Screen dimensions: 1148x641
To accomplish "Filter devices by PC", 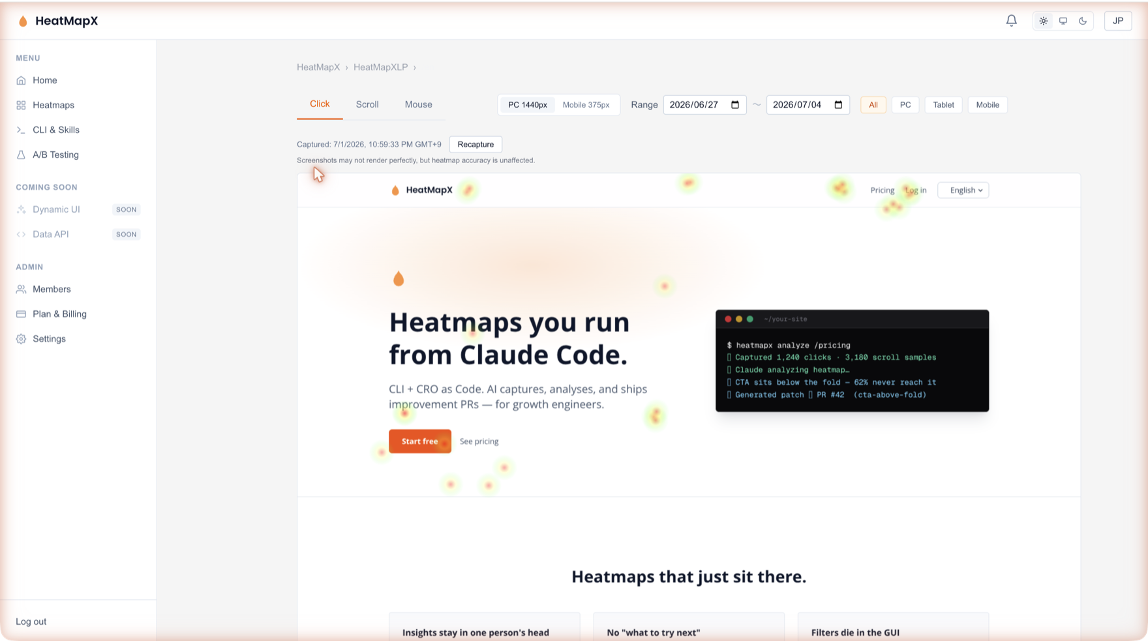I will (x=905, y=105).
